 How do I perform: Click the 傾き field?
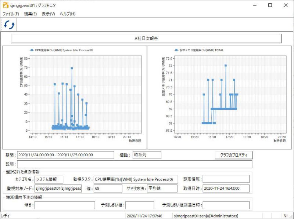(x=65, y=205)
